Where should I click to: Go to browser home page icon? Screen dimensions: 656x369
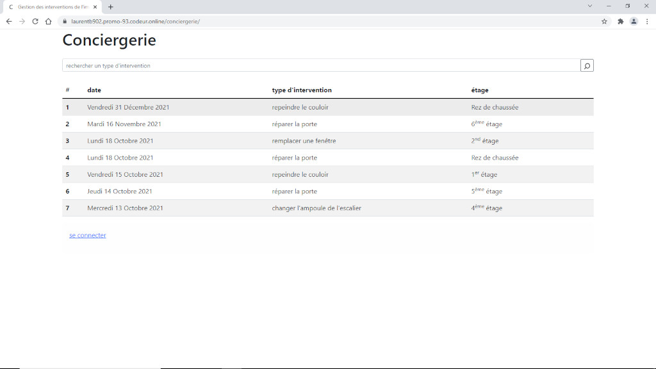coord(48,21)
